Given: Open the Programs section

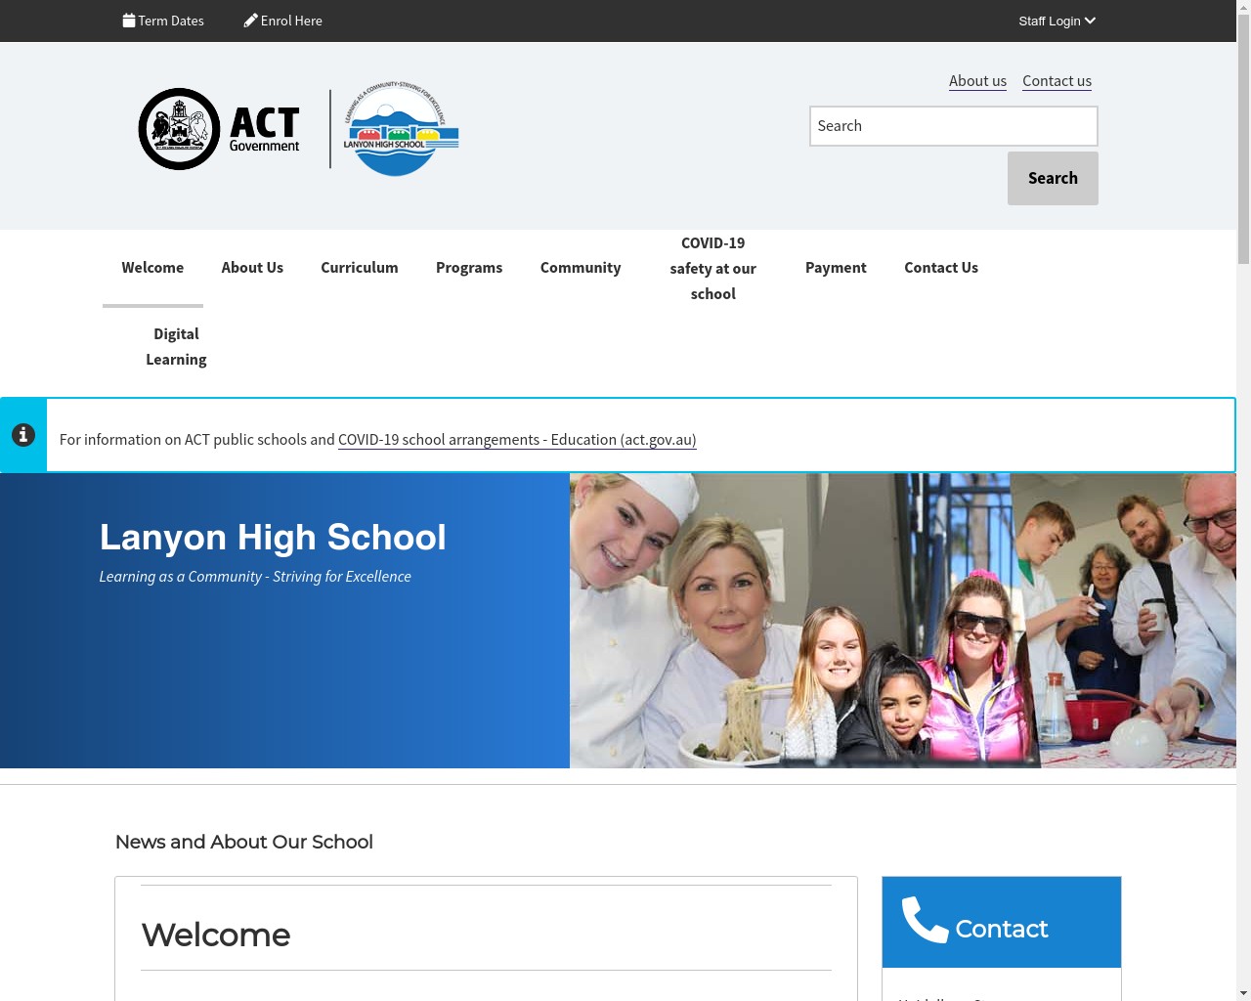Looking at the screenshot, I should (x=469, y=267).
